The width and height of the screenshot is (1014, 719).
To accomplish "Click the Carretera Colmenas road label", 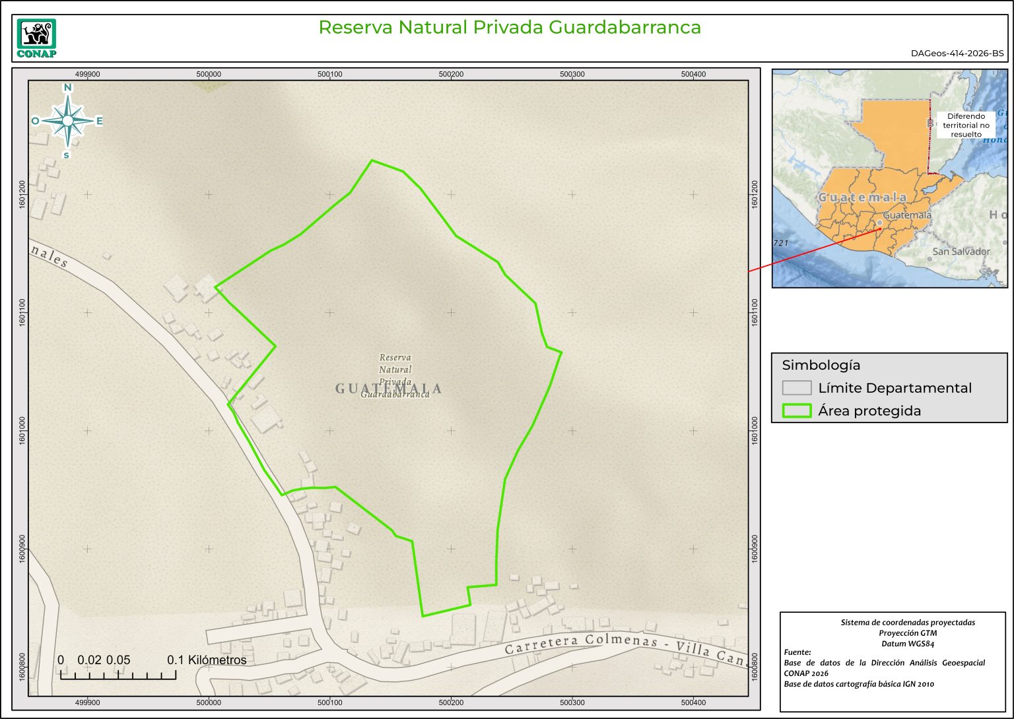I will 581,644.
